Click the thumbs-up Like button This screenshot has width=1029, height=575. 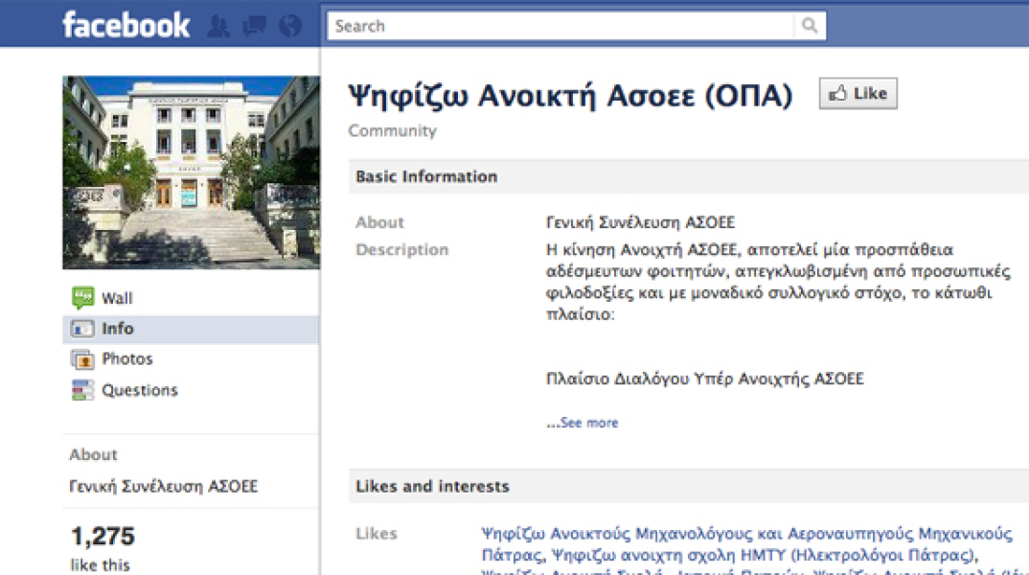click(857, 94)
